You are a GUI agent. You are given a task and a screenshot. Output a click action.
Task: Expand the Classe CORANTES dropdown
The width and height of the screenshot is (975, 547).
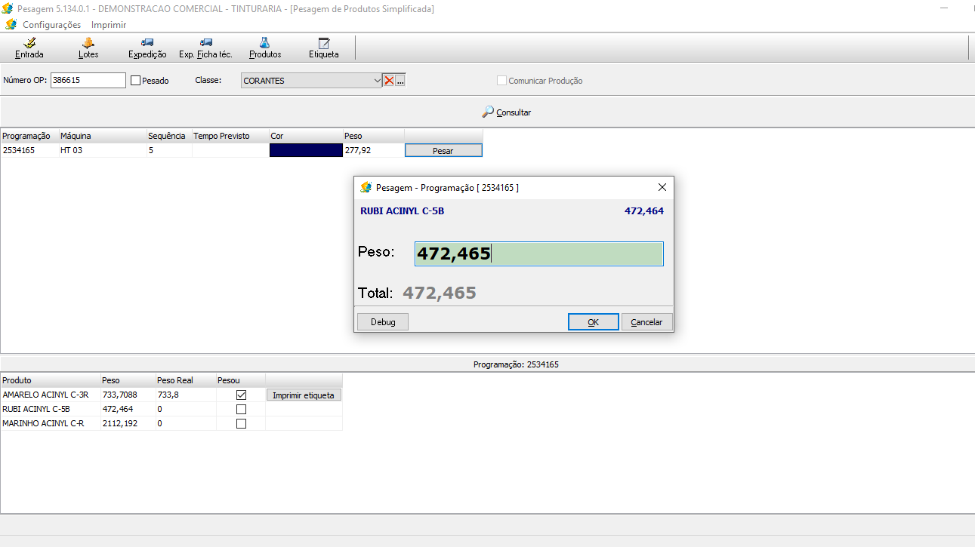click(x=378, y=81)
